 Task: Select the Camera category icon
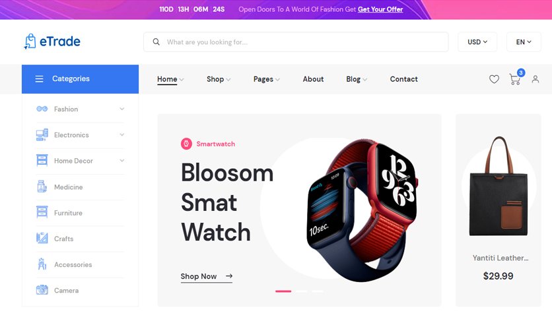(42, 290)
